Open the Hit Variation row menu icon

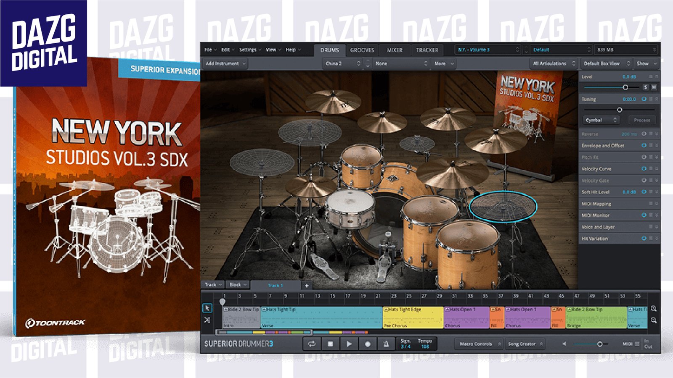(650, 238)
